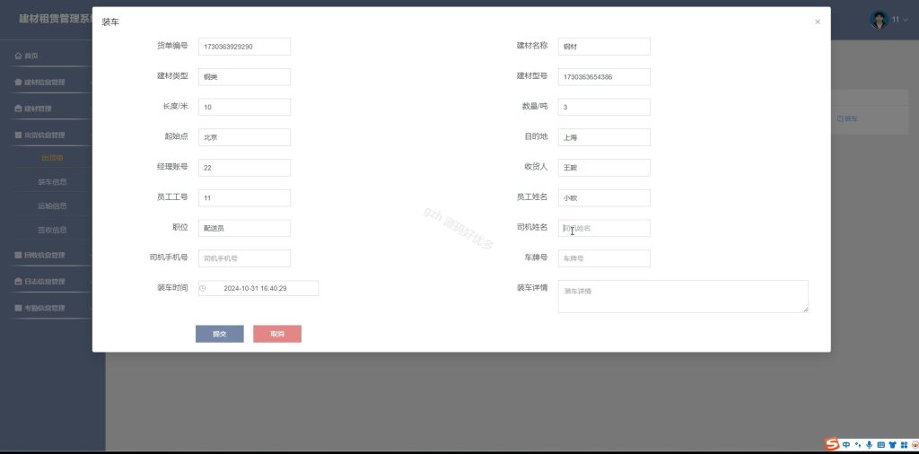Click the 员工工号 input field

coord(244,198)
